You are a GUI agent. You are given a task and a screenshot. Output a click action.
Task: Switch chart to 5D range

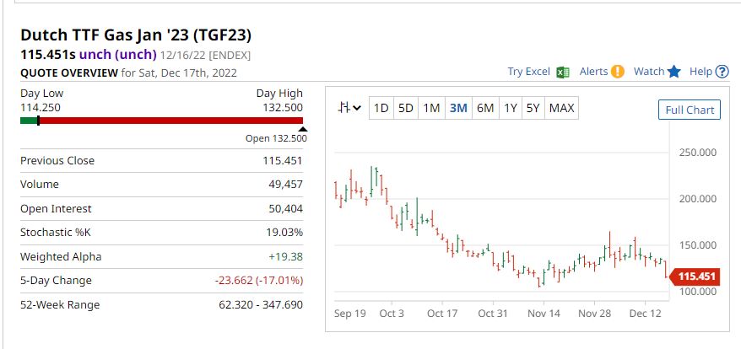tap(406, 108)
